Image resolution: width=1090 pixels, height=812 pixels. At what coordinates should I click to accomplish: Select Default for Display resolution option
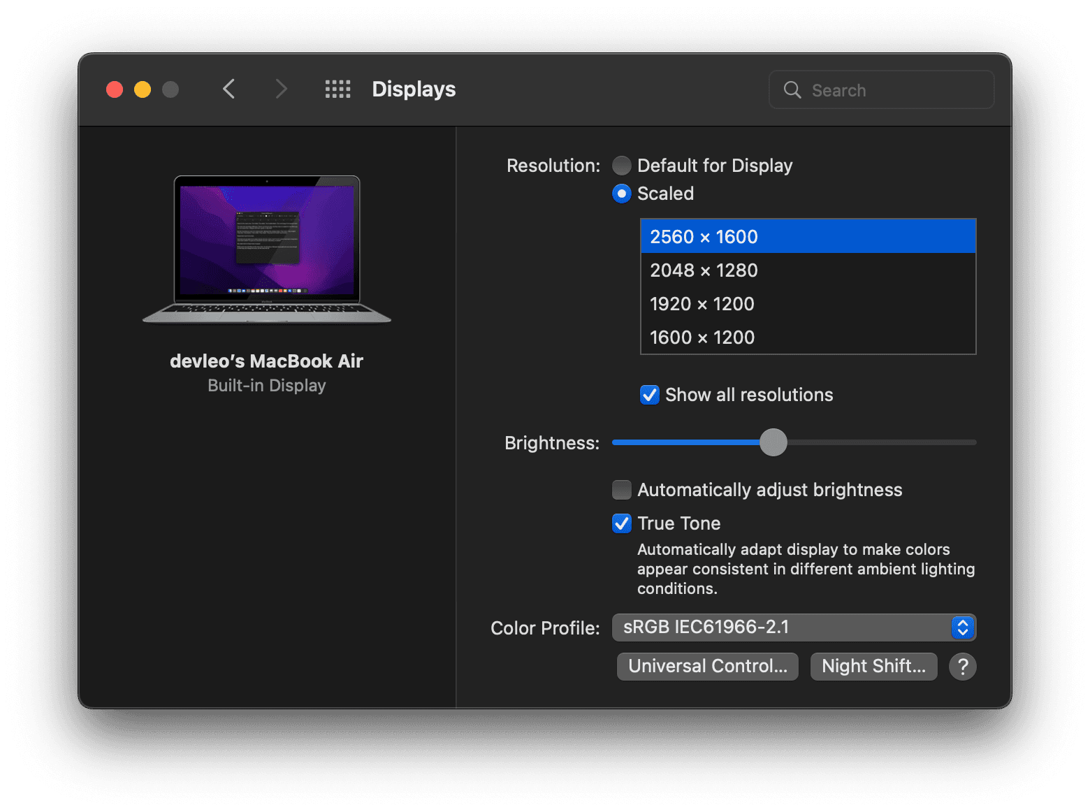click(x=621, y=166)
